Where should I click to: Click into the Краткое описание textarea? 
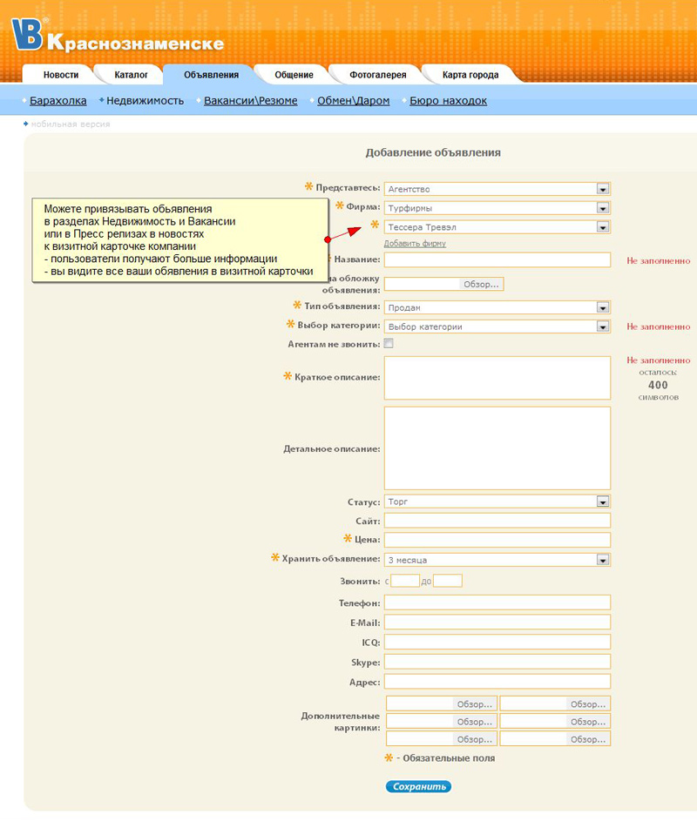(x=497, y=378)
